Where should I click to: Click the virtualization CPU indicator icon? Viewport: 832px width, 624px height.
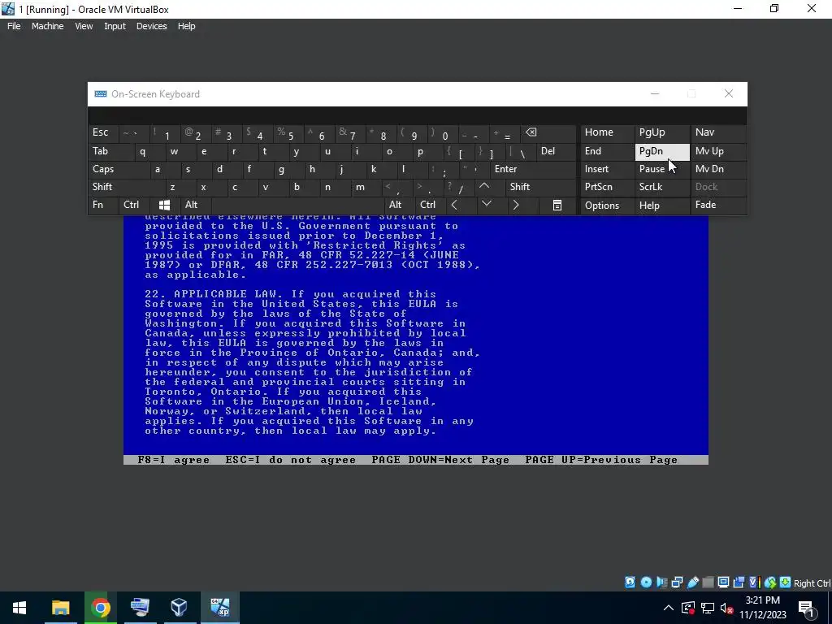pos(753,582)
